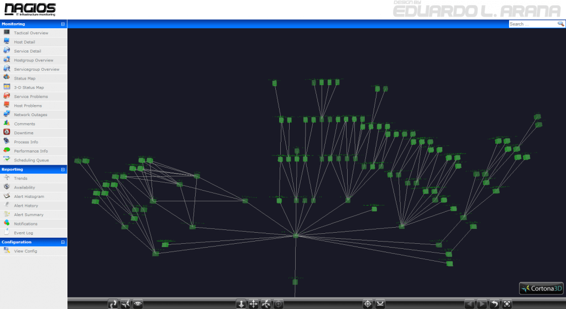The height and width of the screenshot is (309, 566).
Task: Restore the viewpoint with undo arrow
Action: (494, 304)
